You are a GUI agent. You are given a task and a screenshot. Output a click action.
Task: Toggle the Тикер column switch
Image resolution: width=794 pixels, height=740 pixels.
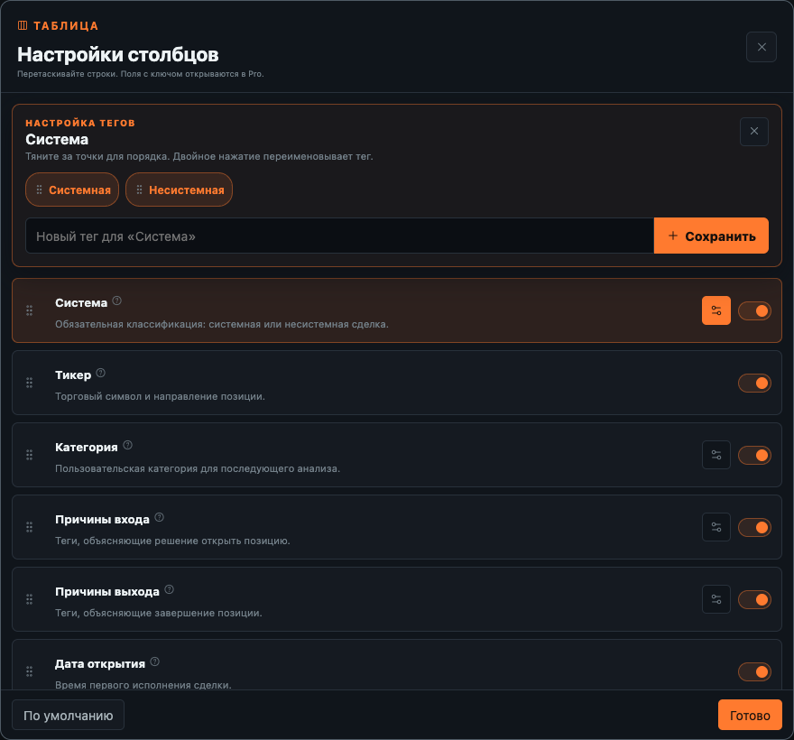pyautogui.click(x=754, y=383)
